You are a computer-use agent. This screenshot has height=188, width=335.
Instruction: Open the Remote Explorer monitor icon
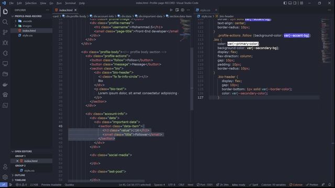(5, 64)
